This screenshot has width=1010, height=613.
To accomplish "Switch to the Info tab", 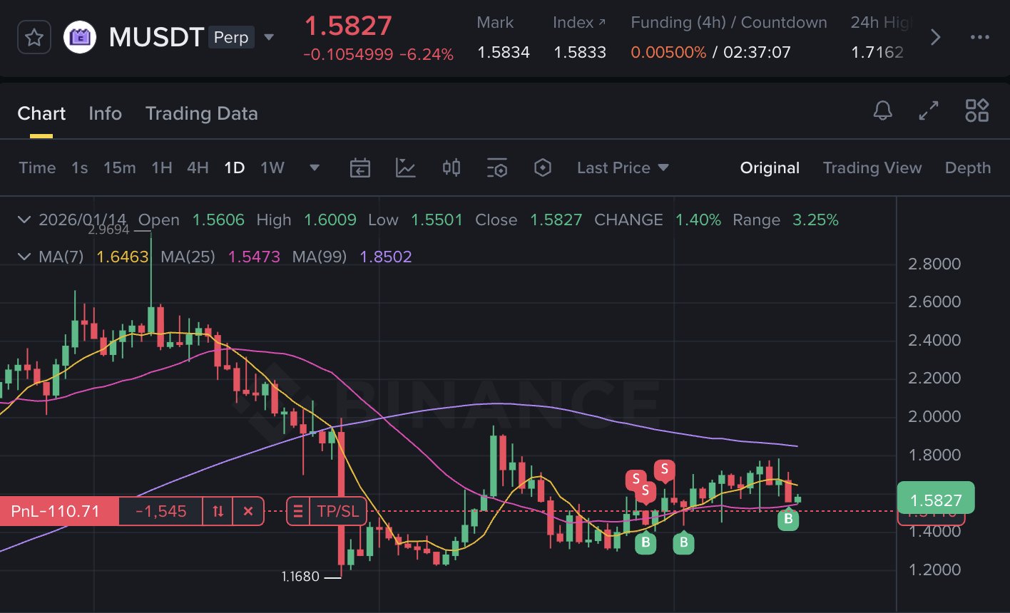I will (x=105, y=114).
